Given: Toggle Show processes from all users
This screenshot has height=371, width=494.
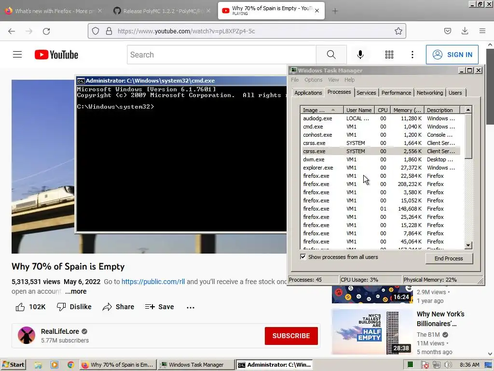Looking at the screenshot, I should [303, 257].
